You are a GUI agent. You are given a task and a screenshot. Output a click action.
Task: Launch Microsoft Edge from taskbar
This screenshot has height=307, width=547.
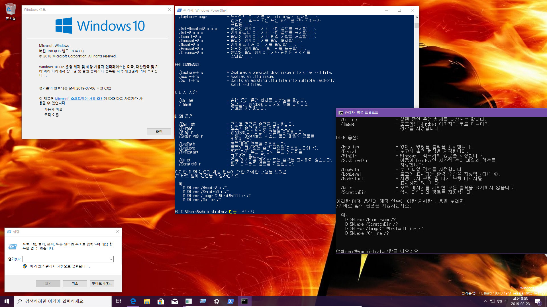[x=133, y=301]
